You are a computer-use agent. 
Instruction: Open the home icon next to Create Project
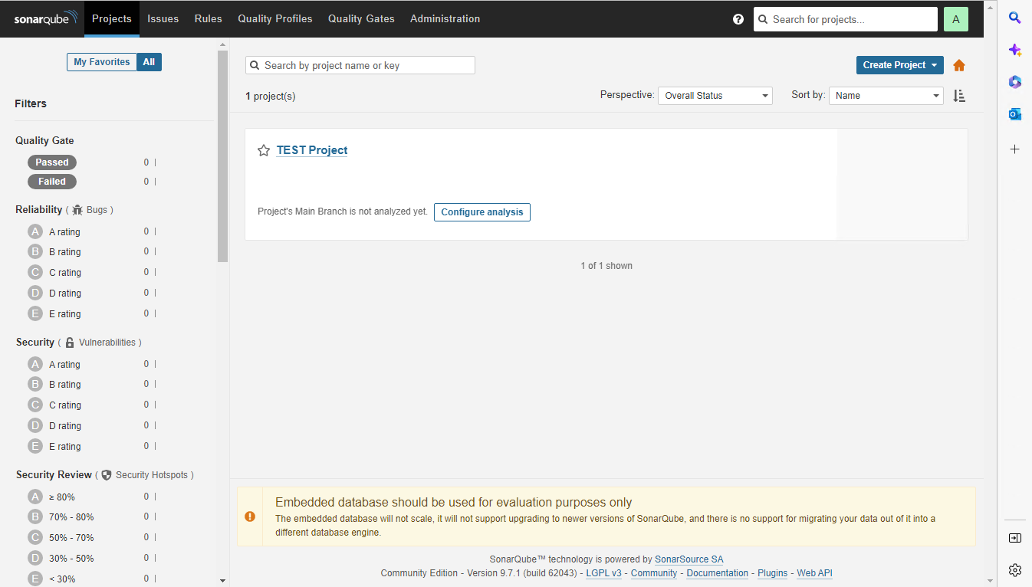958,65
